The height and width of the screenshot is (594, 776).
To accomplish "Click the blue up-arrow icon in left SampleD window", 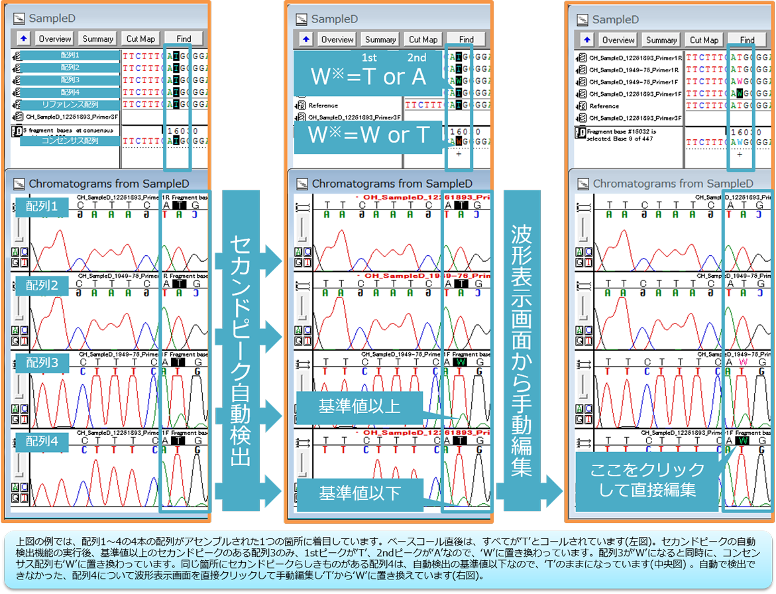I will (x=24, y=39).
